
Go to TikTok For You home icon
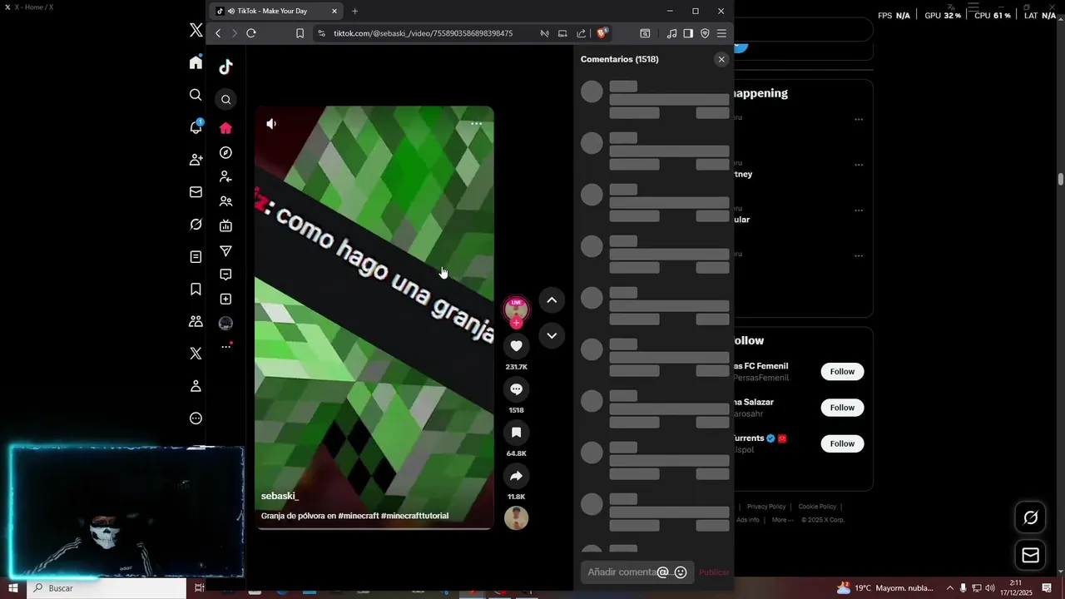[225, 128]
